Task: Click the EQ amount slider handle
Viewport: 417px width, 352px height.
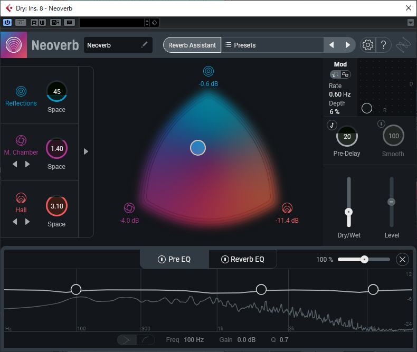Action: pyautogui.click(x=364, y=259)
